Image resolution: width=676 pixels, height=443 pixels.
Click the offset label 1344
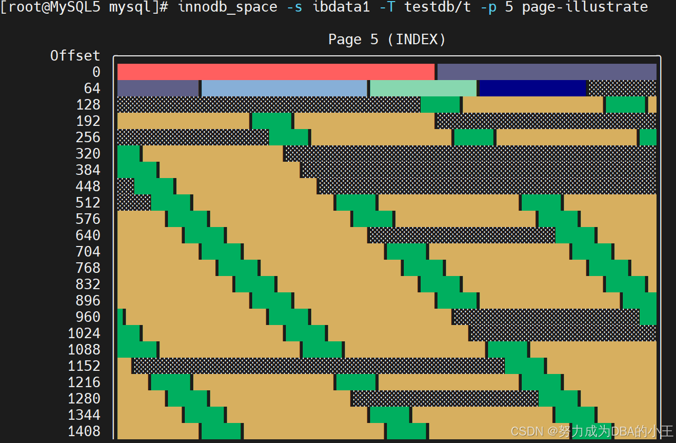click(x=84, y=415)
